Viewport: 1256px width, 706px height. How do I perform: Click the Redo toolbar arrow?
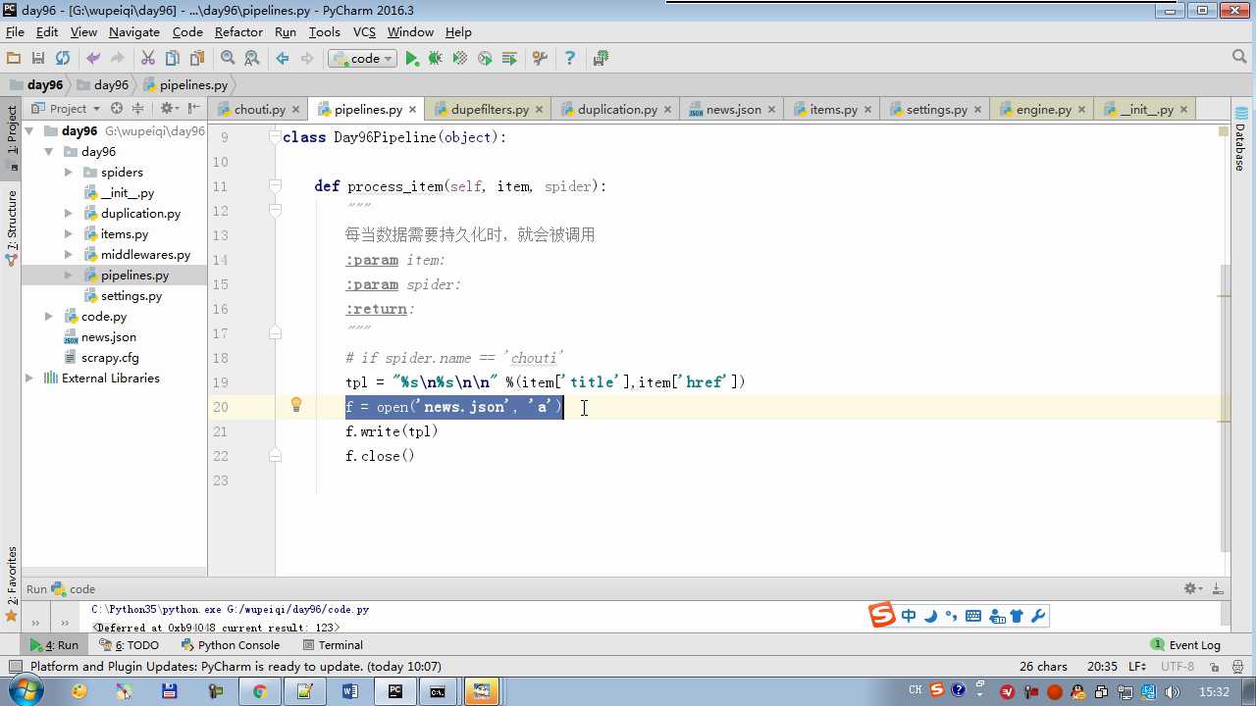(118, 59)
